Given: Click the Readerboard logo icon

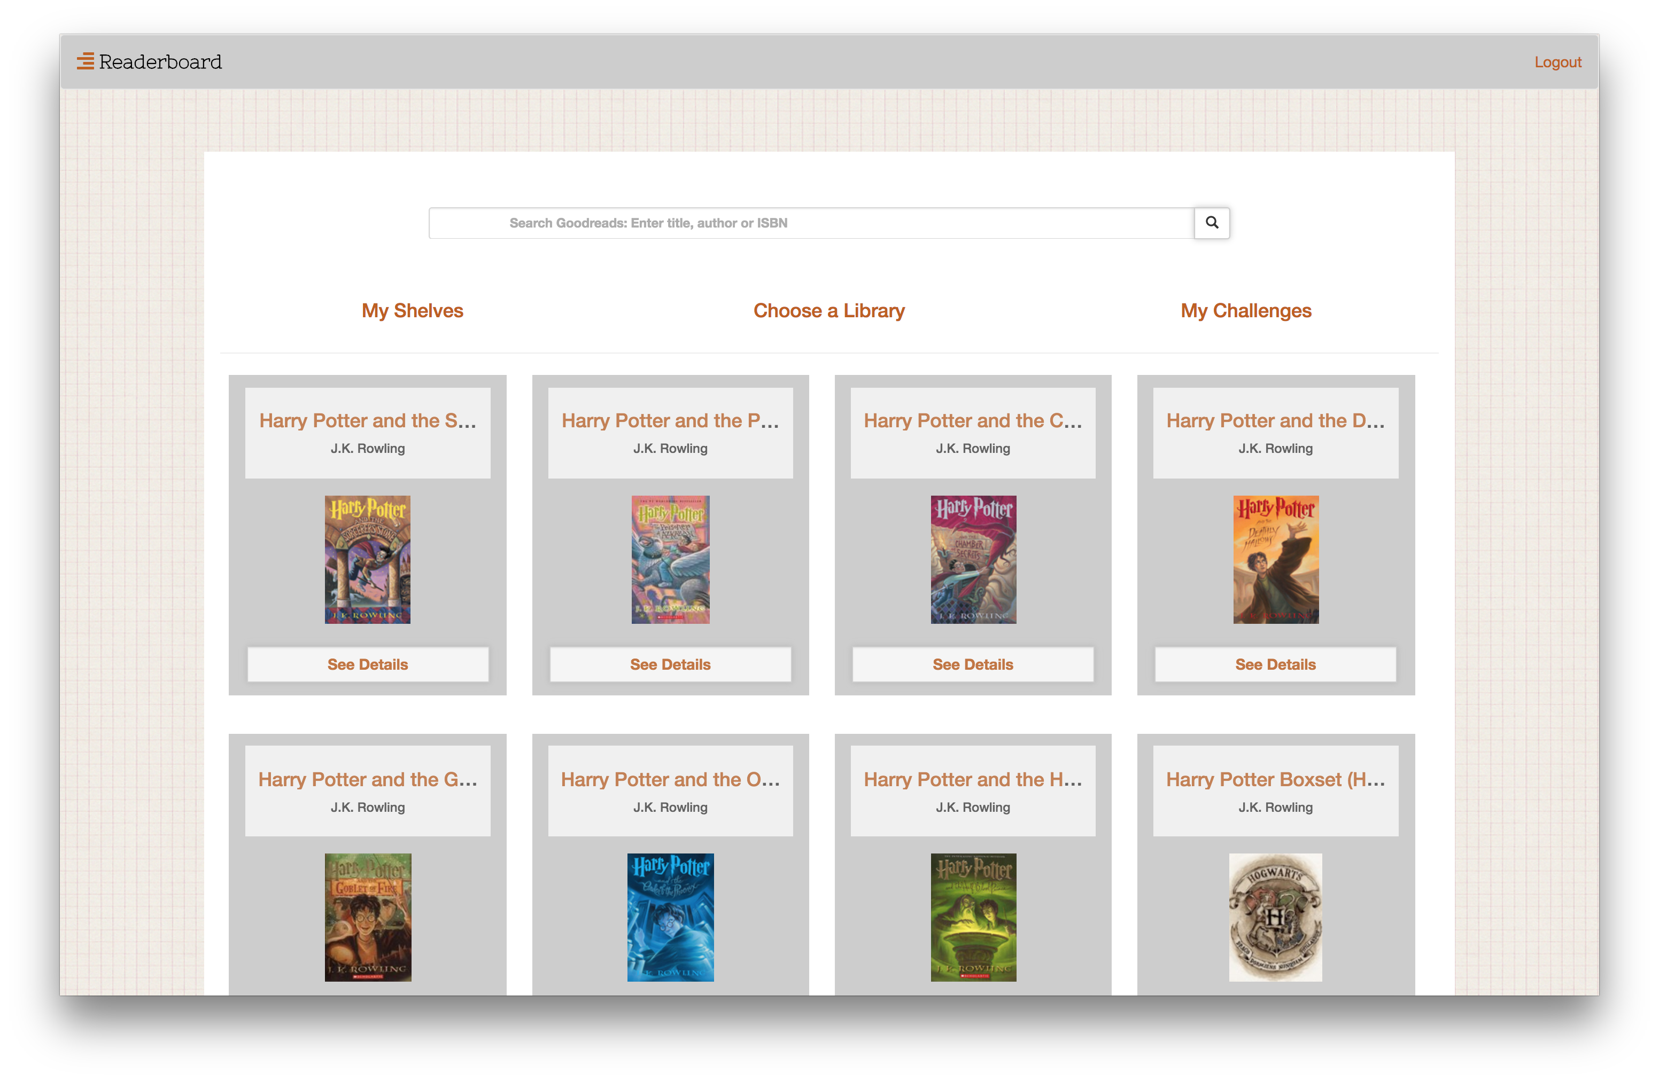Looking at the screenshot, I should [x=85, y=61].
